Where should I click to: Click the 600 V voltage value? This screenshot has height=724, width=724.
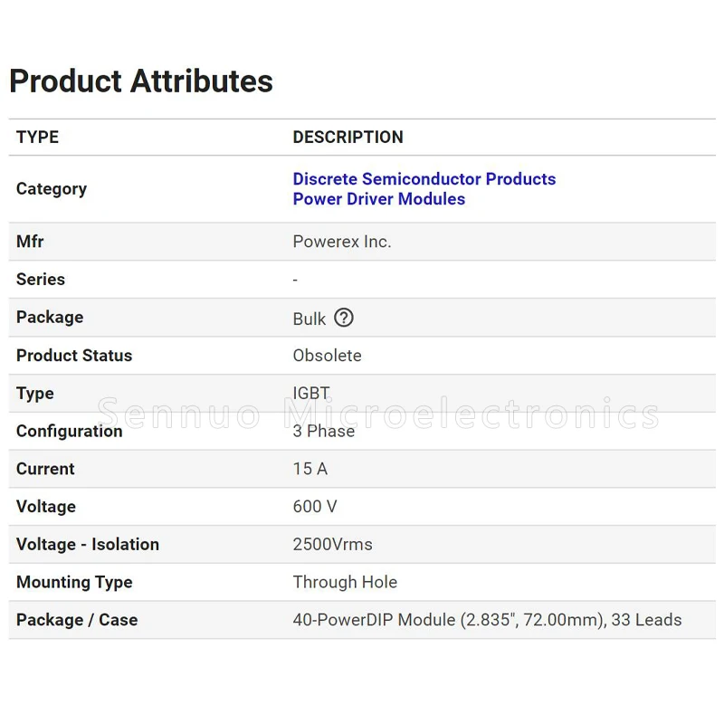pyautogui.click(x=314, y=507)
